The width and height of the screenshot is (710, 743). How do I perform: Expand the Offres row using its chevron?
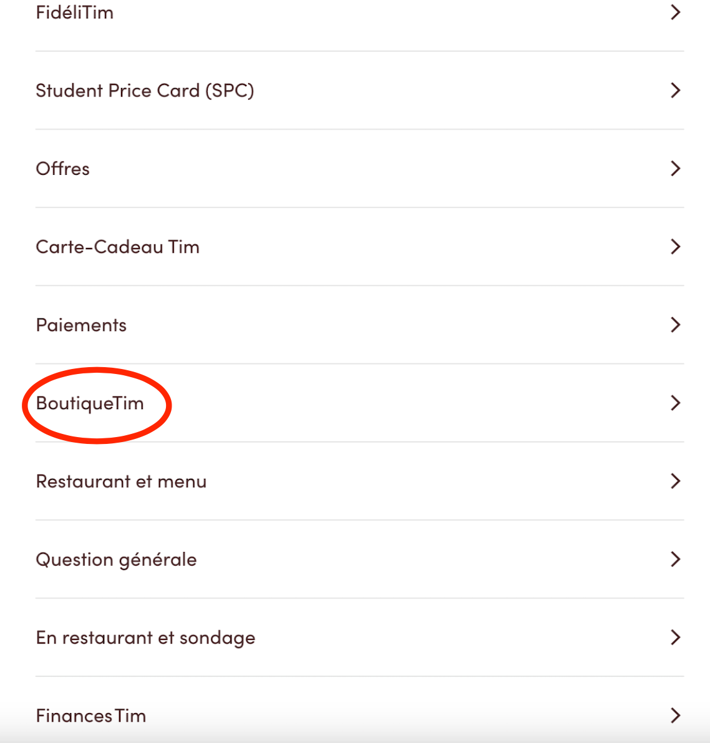pos(675,169)
